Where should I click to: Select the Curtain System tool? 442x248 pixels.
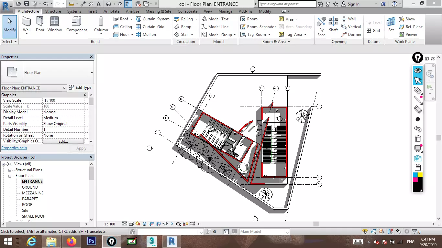pyautogui.click(x=153, y=19)
